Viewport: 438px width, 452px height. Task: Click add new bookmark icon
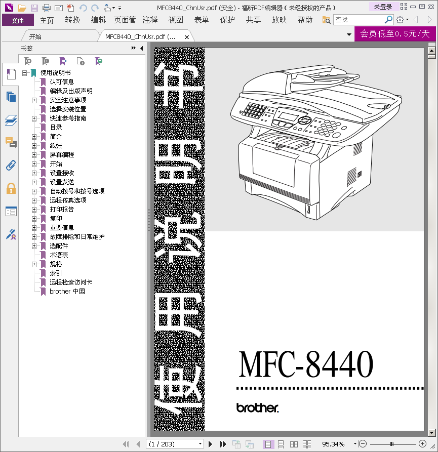pos(46,61)
